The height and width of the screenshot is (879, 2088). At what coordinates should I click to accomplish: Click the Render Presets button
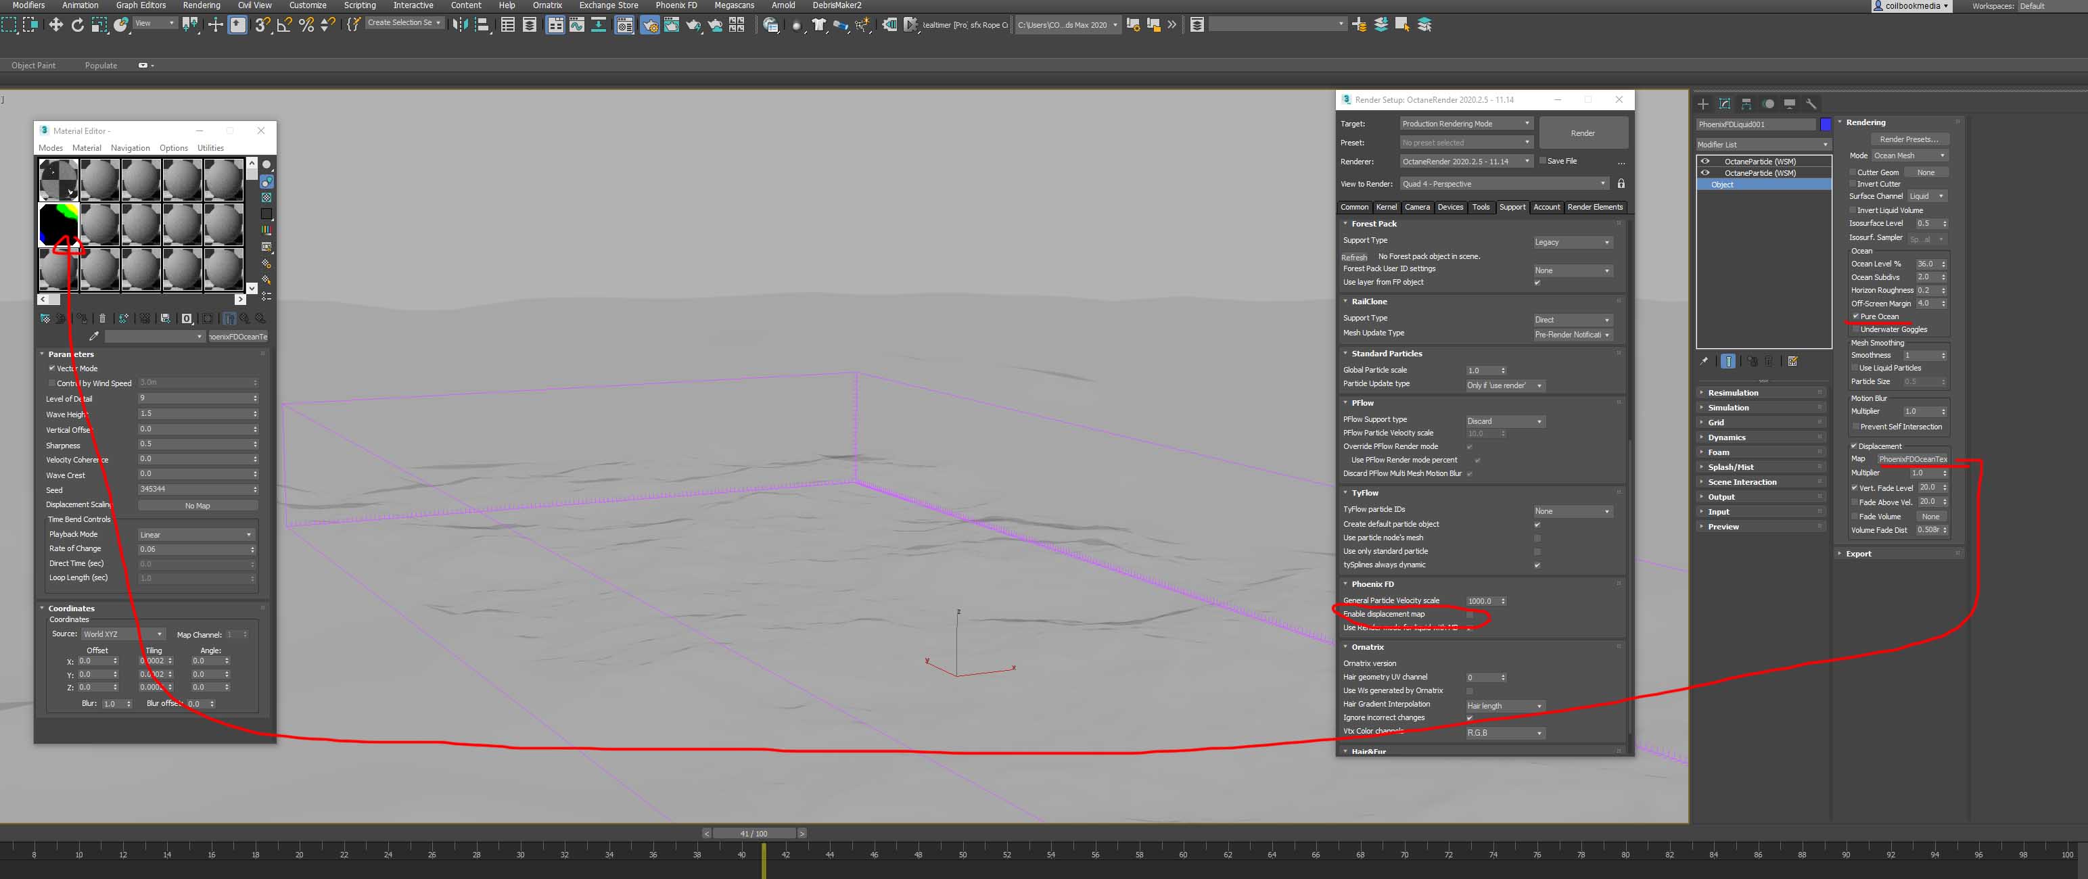click(1909, 139)
